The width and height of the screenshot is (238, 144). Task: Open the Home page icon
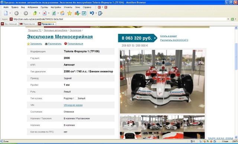point(62,13)
